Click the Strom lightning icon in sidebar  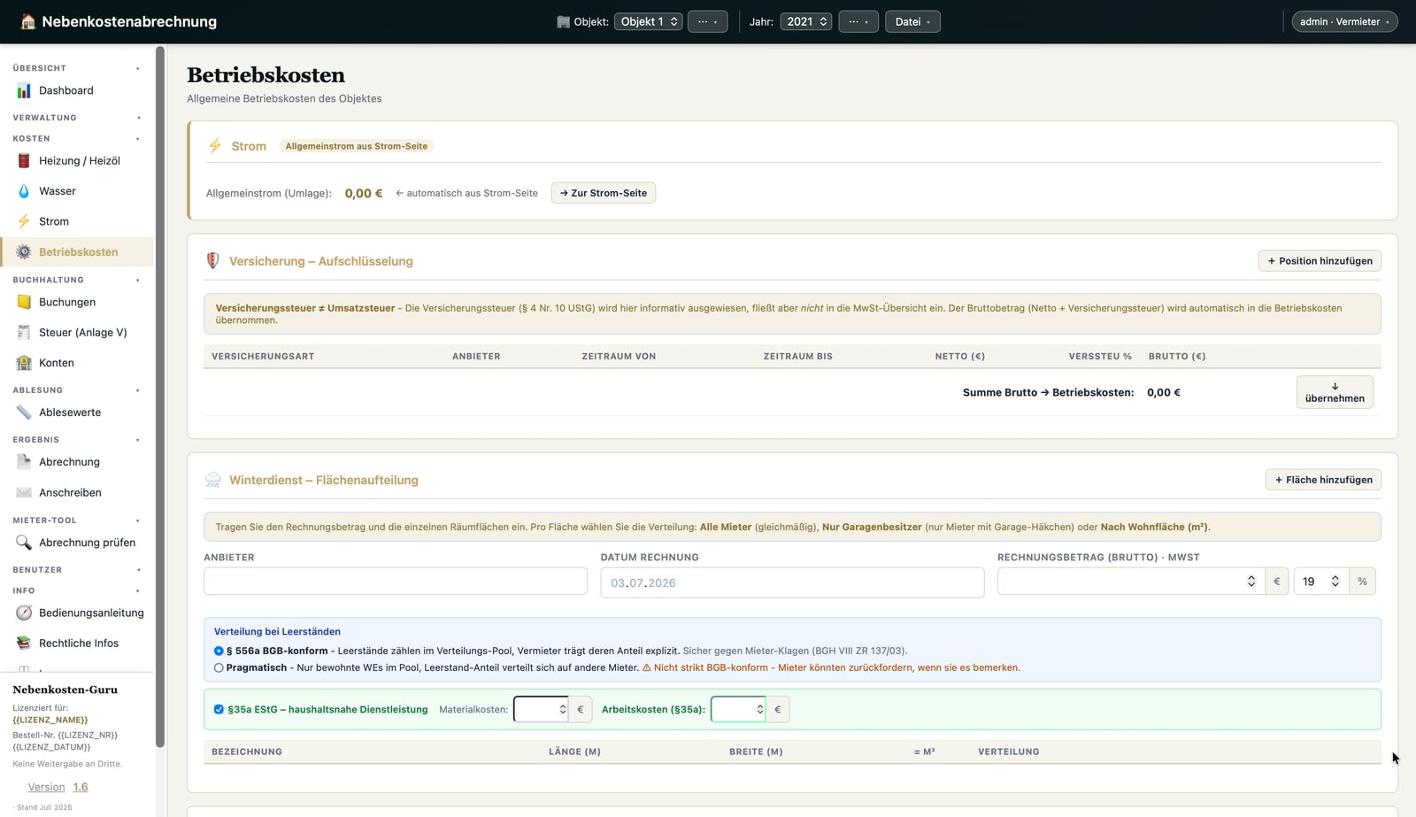click(24, 221)
